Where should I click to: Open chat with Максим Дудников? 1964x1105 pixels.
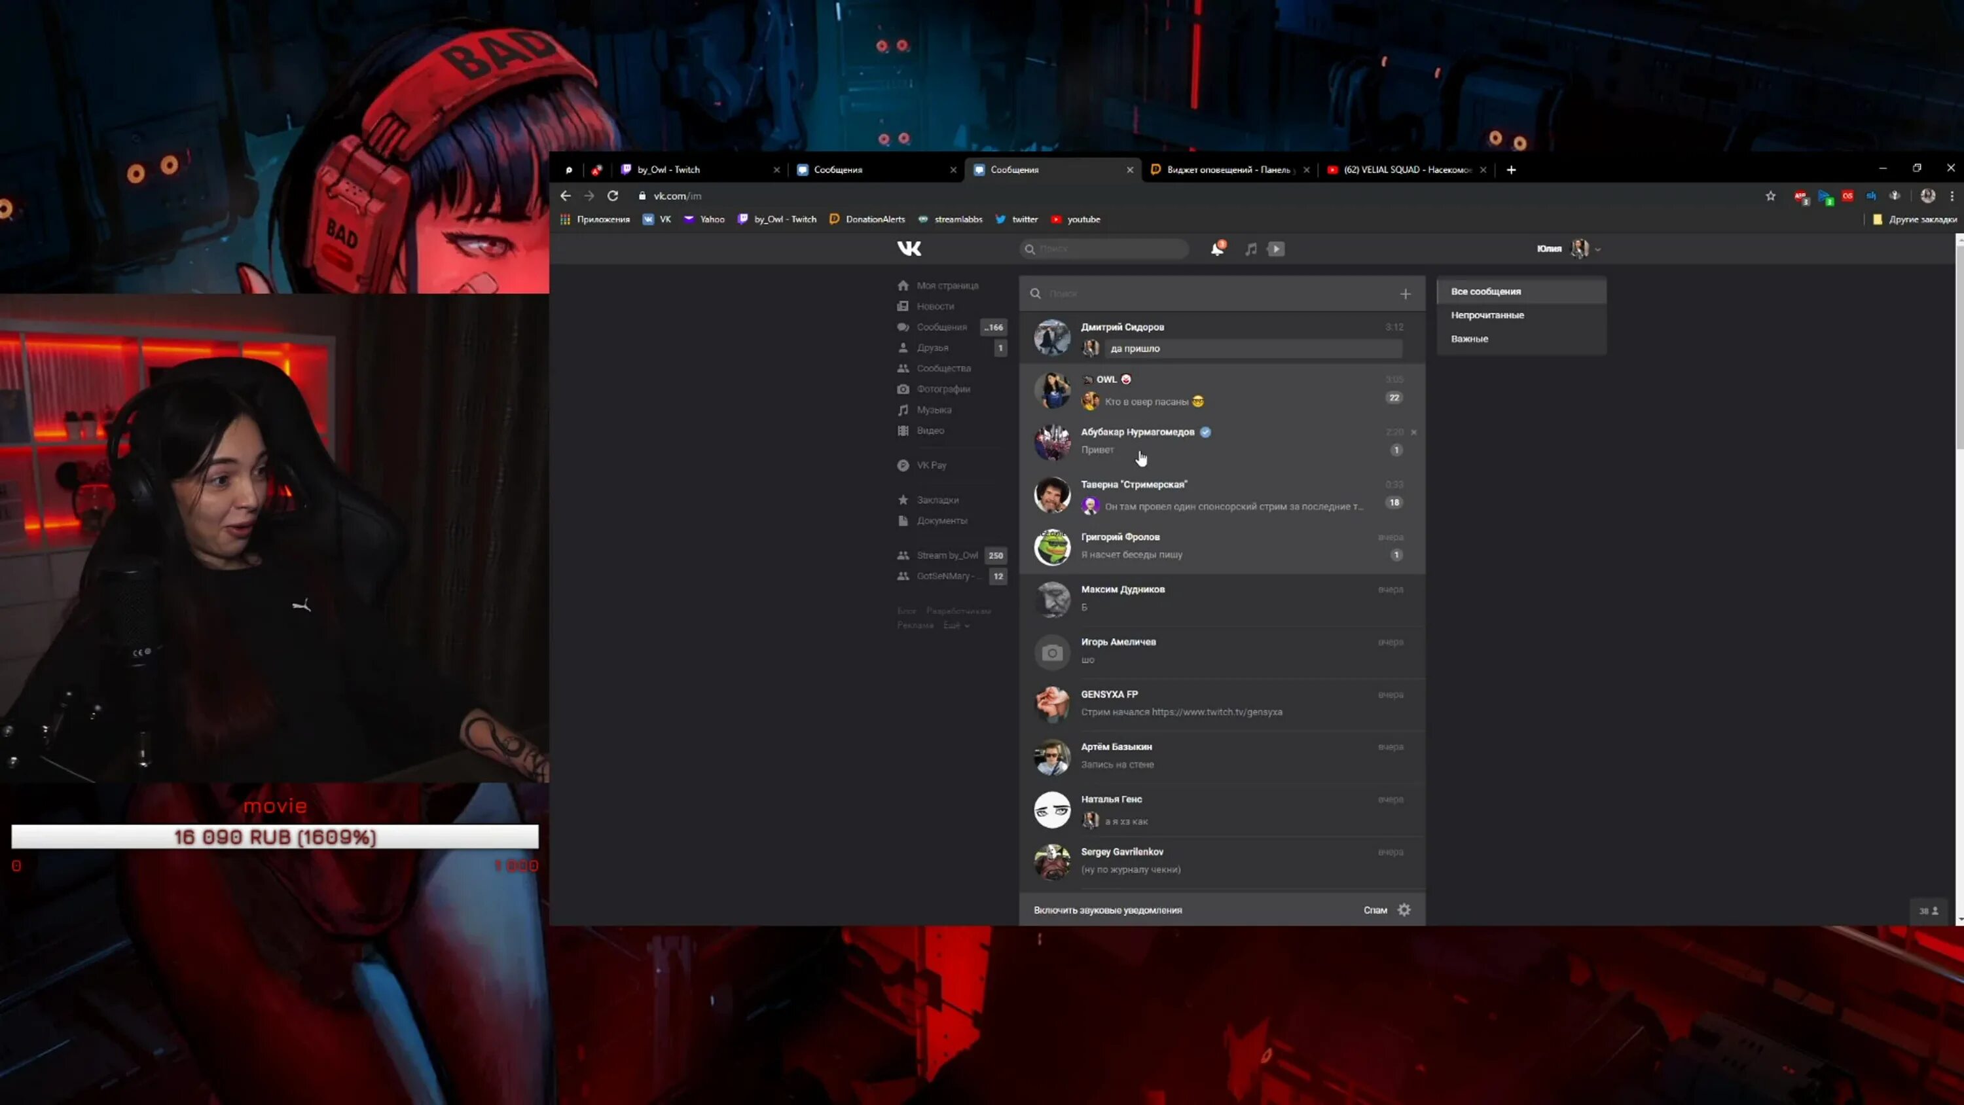coord(1222,600)
